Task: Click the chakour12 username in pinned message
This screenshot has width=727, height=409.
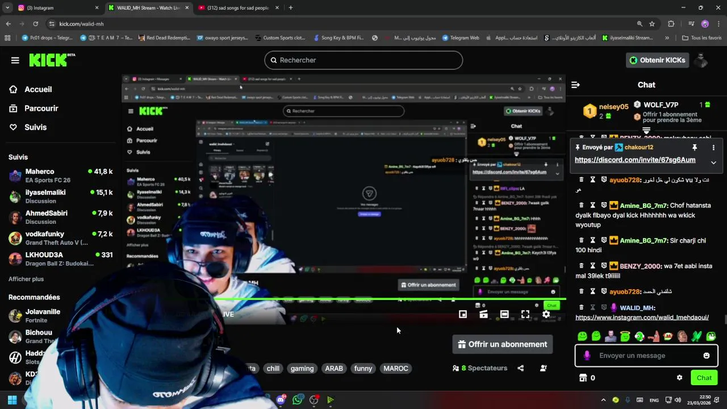Action: [x=638, y=148]
